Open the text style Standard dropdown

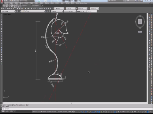(59, 9)
